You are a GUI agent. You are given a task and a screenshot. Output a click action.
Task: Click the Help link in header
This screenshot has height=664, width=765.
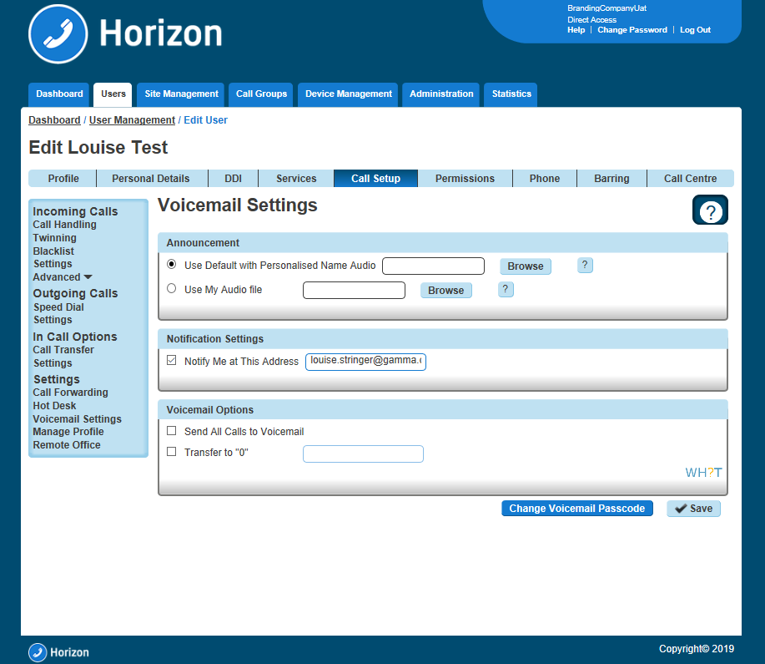576,30
